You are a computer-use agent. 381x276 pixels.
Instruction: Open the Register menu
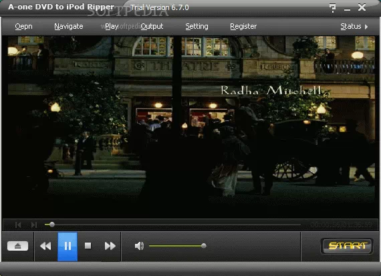[243, 26]
